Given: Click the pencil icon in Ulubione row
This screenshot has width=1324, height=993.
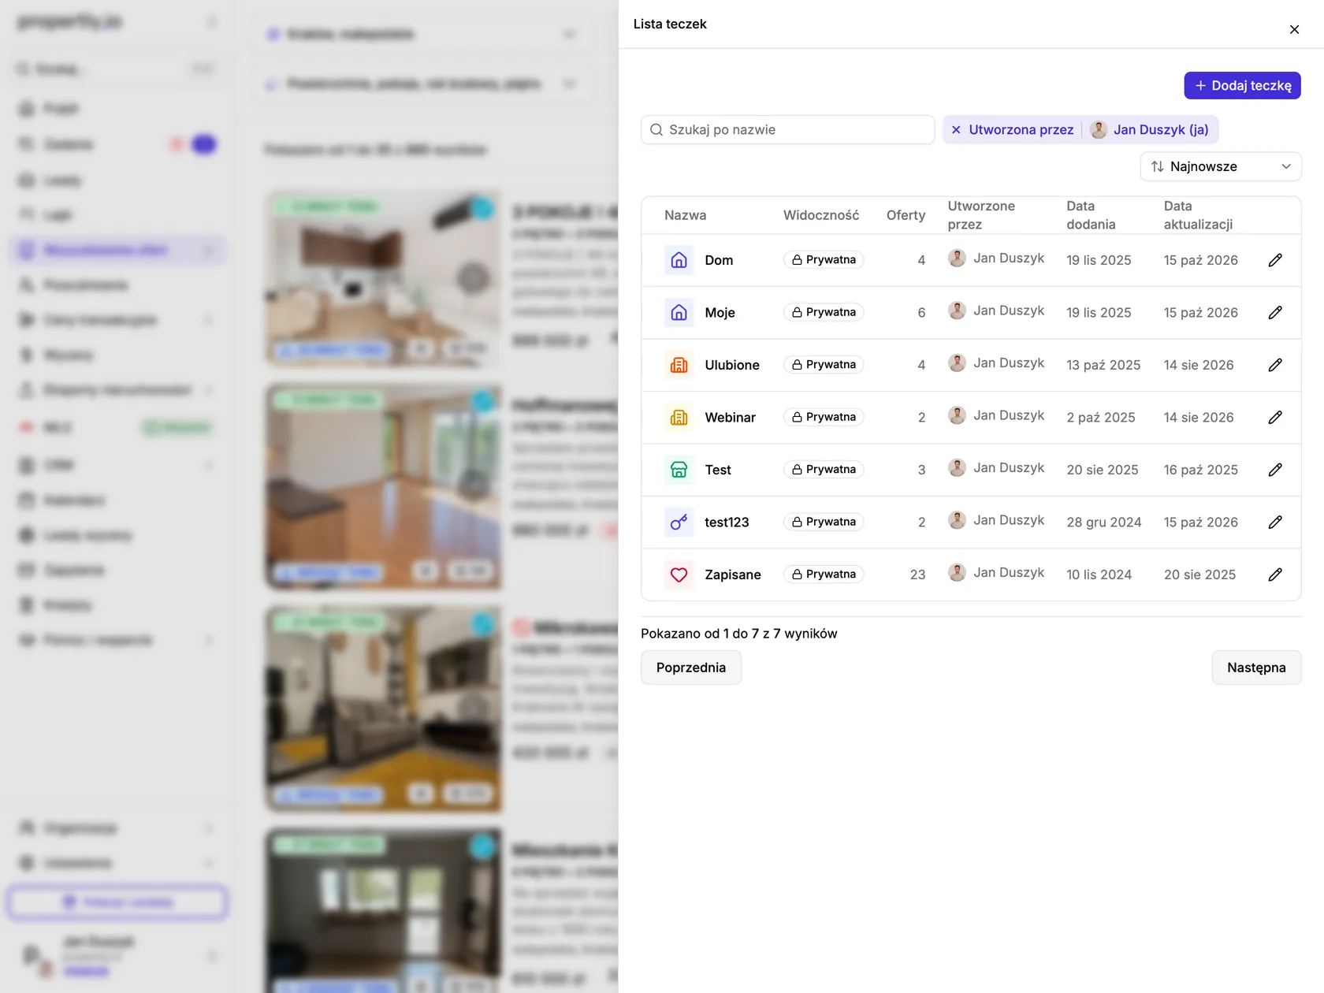Looking at the screenshot, I should click(1275, 365).
